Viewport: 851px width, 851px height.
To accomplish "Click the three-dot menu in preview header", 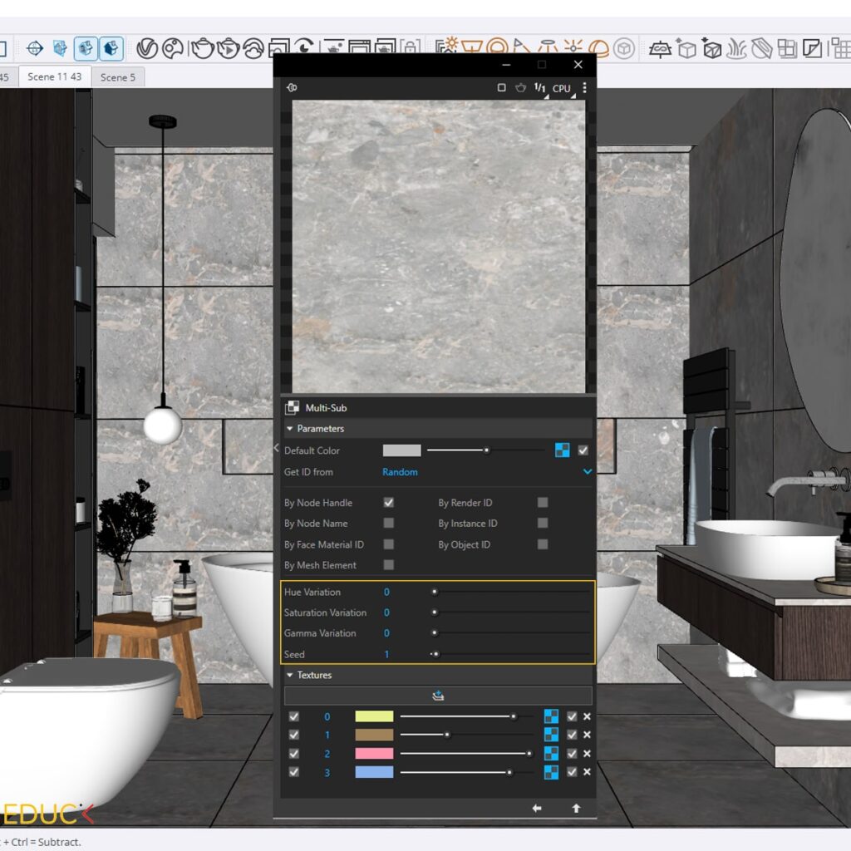I will 584,87.
